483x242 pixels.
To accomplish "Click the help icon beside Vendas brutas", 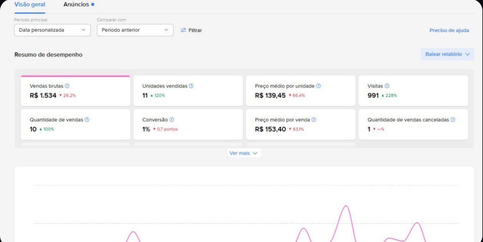I will [x=67, y=86].
